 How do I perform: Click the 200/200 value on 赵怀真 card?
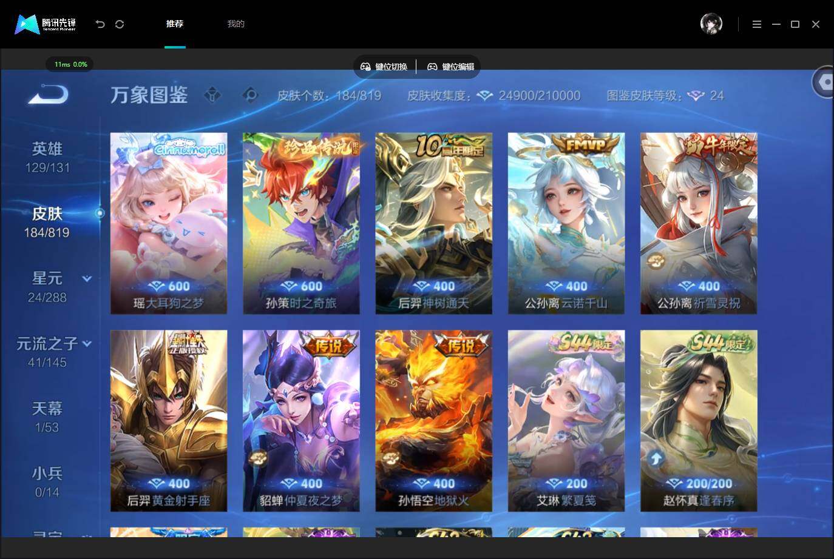[x=709, y=484]
